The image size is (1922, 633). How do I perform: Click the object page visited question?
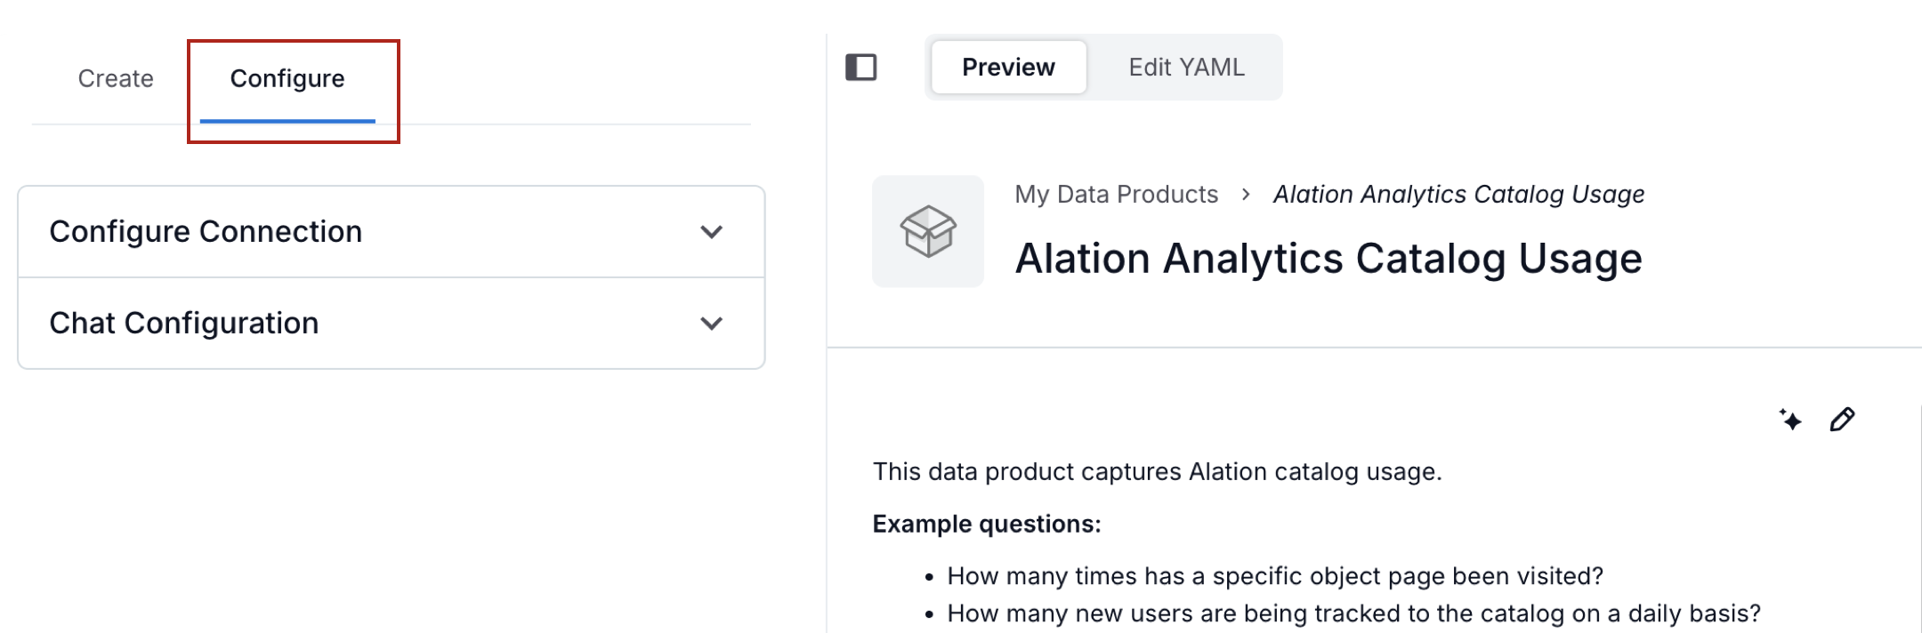pos(1274,577)
